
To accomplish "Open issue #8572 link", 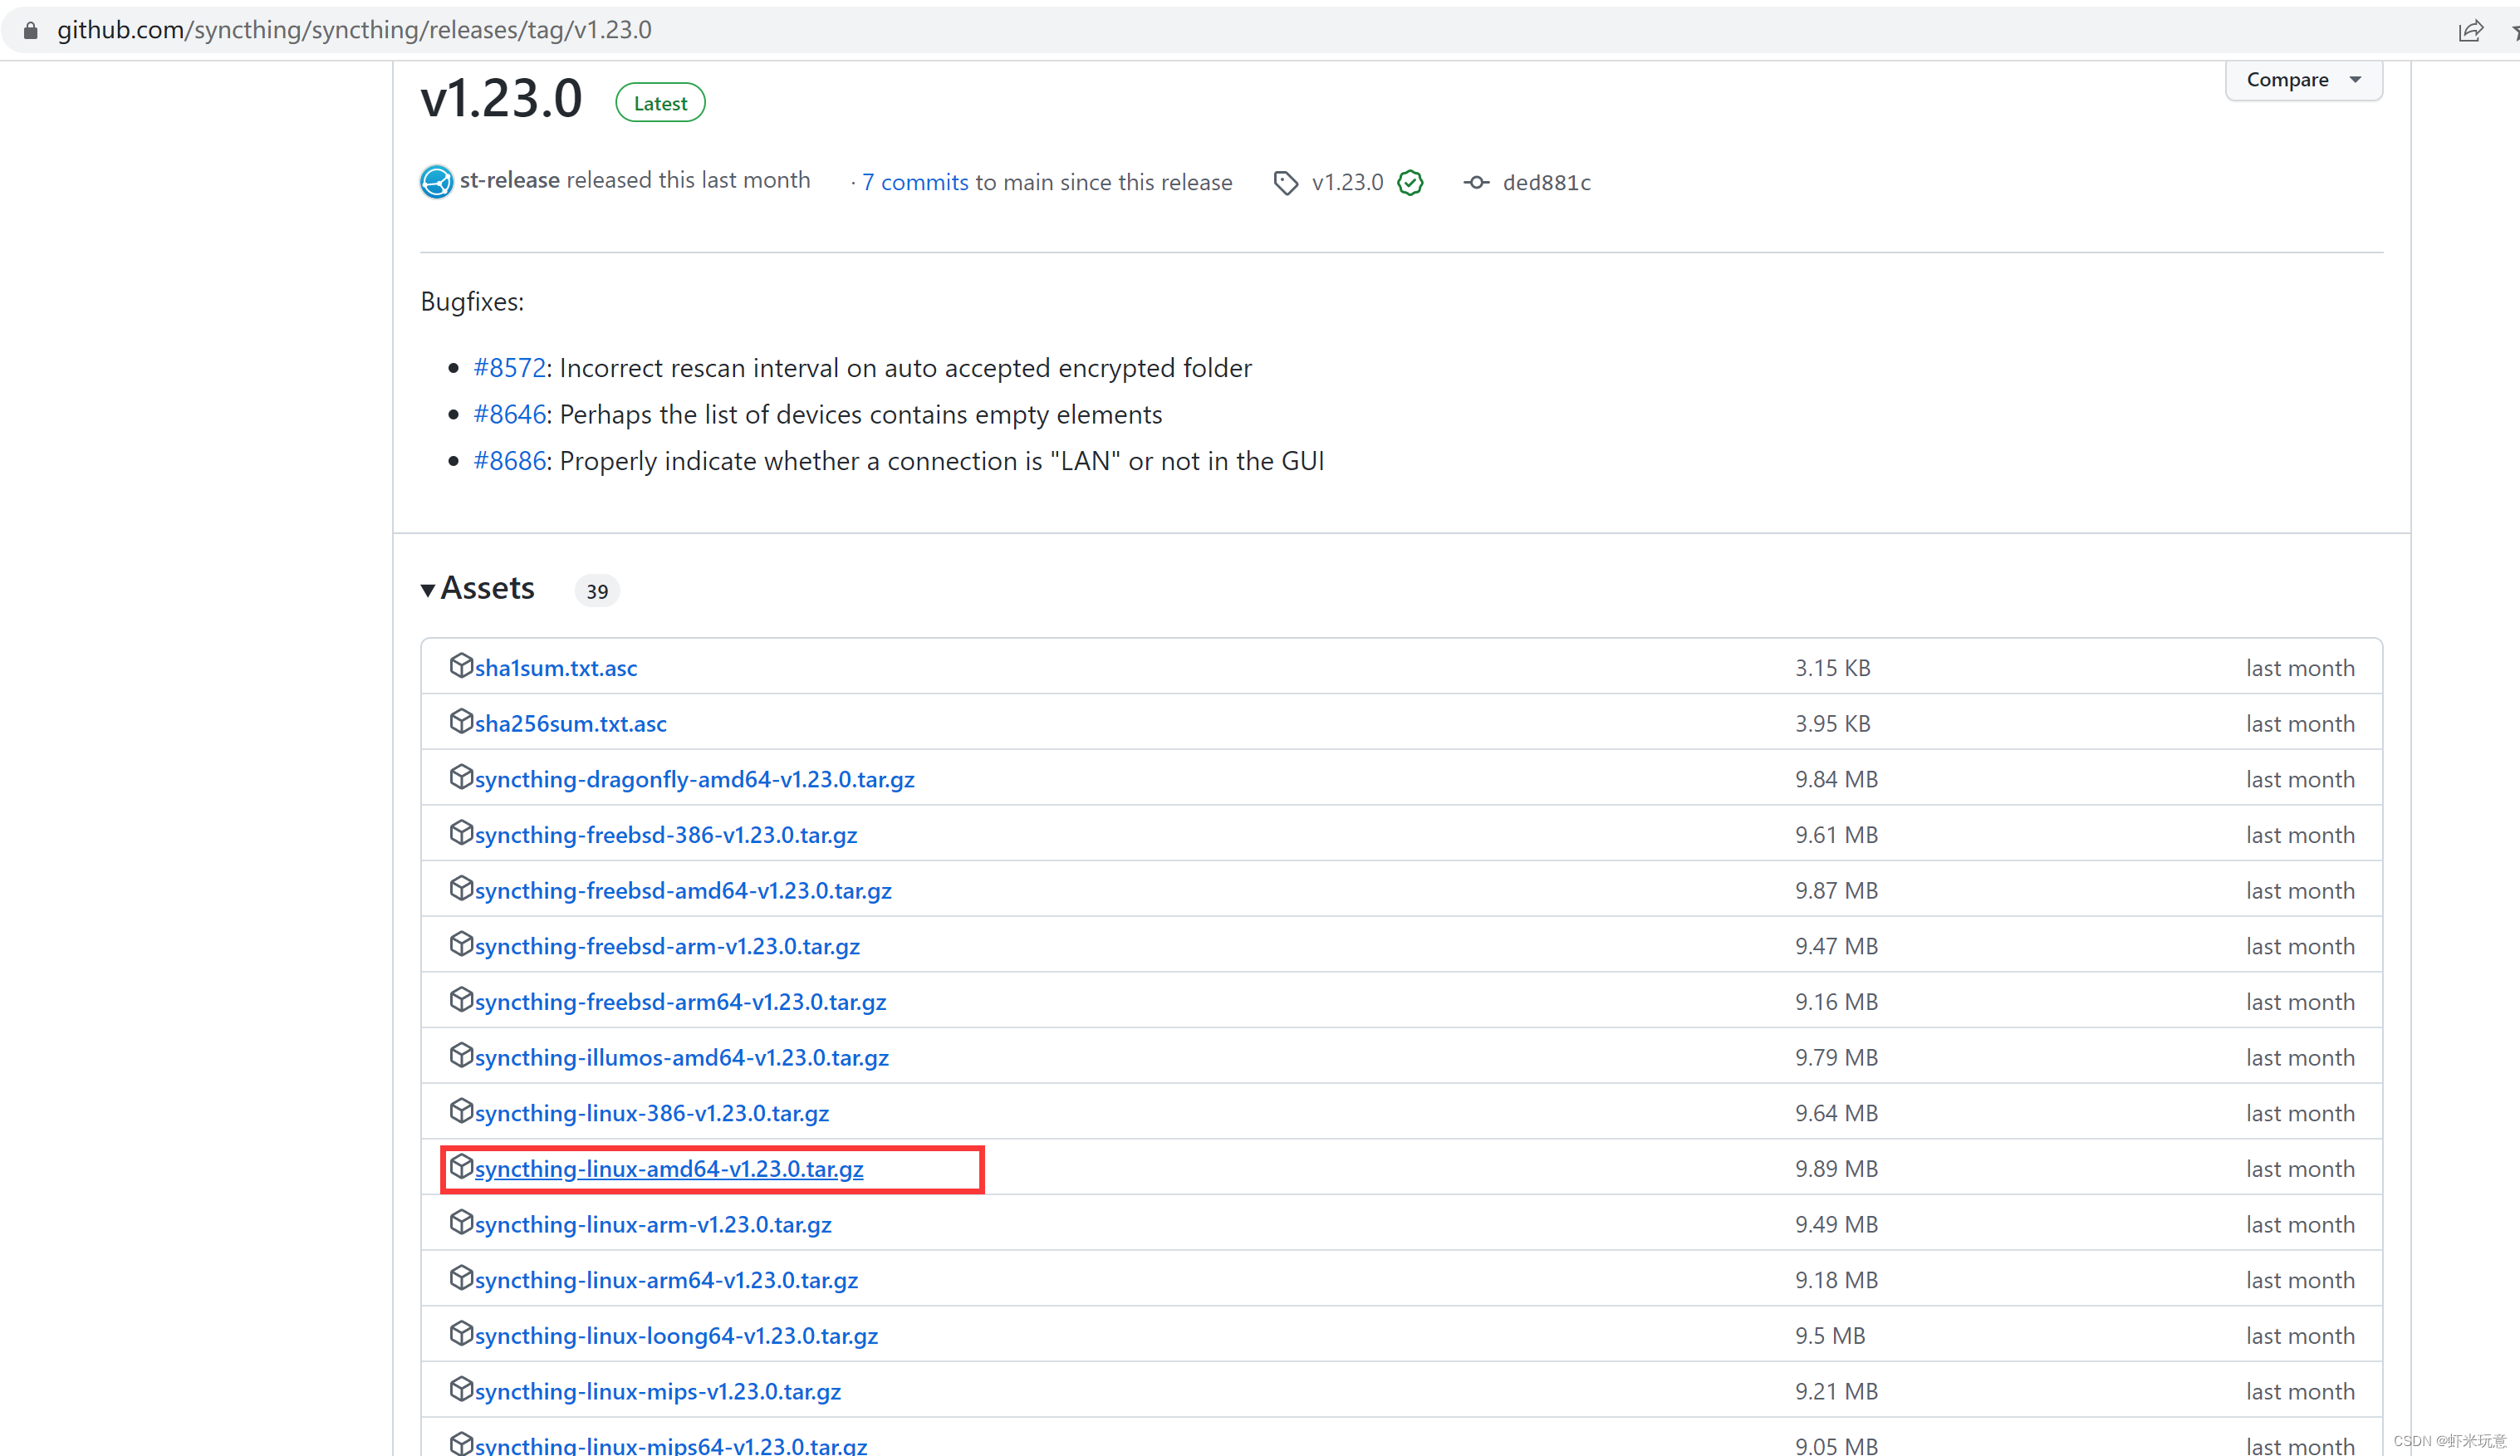I will tap(509, 368).
